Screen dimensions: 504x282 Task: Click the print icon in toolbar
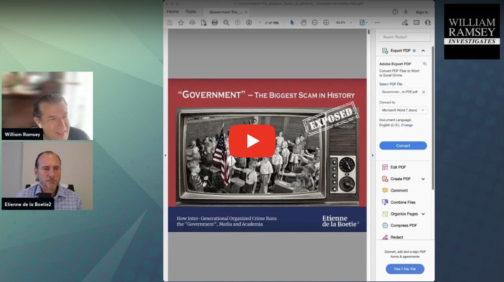(215, 23)
